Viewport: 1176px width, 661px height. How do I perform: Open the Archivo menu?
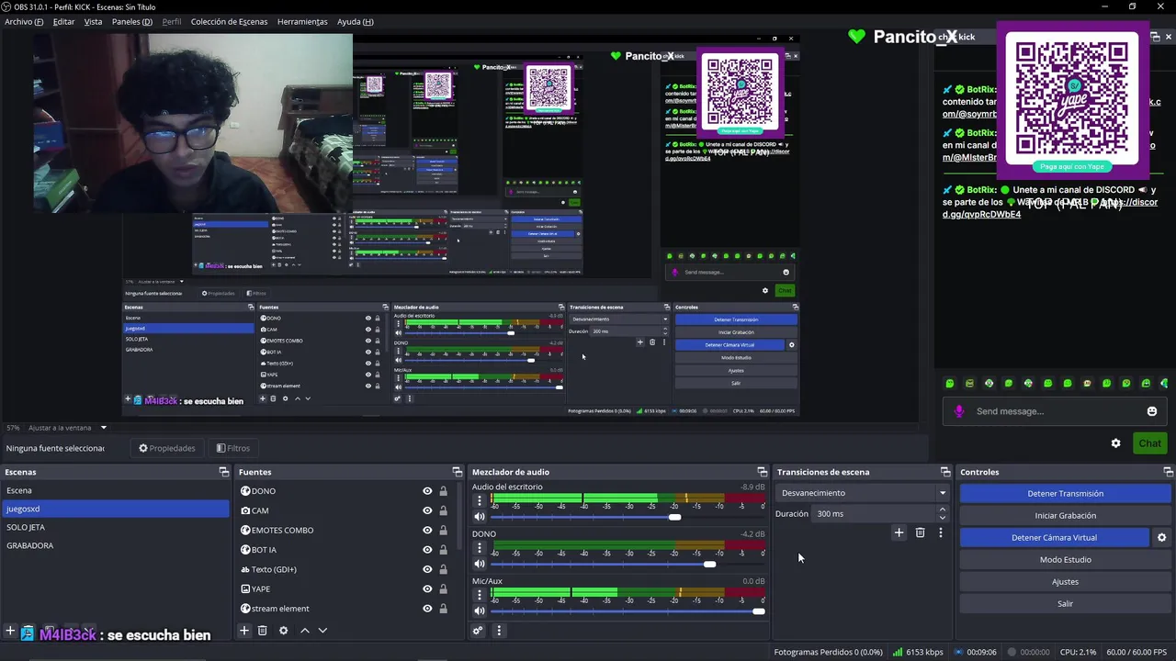click(24, 21)
